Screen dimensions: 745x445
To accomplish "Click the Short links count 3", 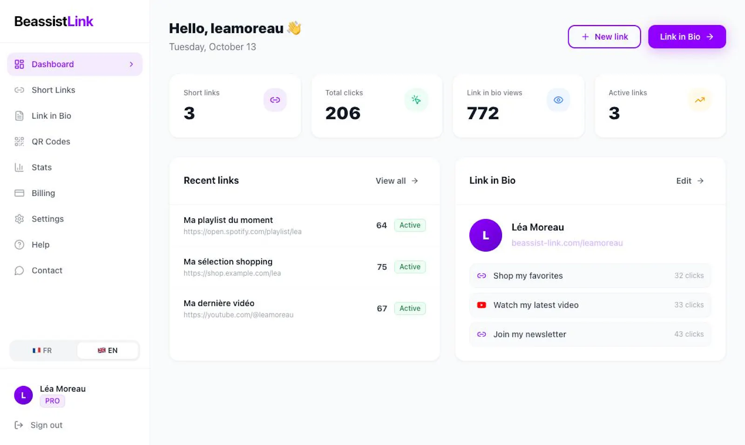I will pyautogui.click(x=189, y=113).
